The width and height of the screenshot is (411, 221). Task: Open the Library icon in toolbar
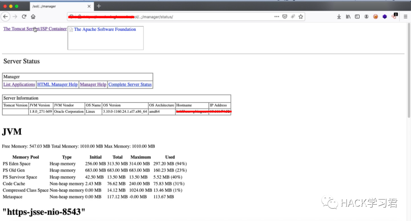[348, 16]
